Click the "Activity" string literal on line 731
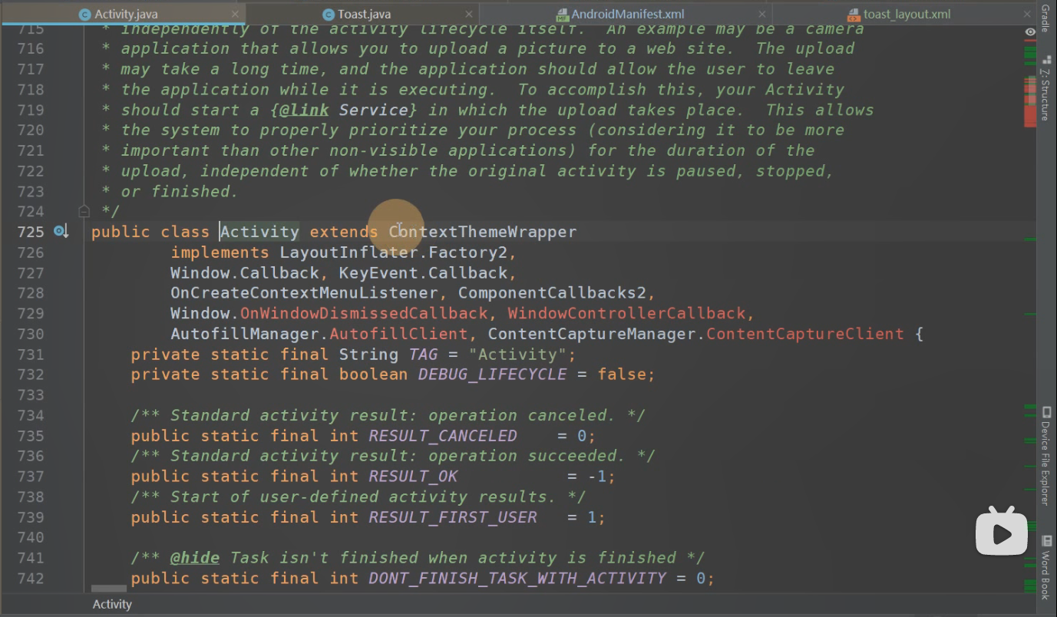1057x617 pixels. [x=517, y=355]
